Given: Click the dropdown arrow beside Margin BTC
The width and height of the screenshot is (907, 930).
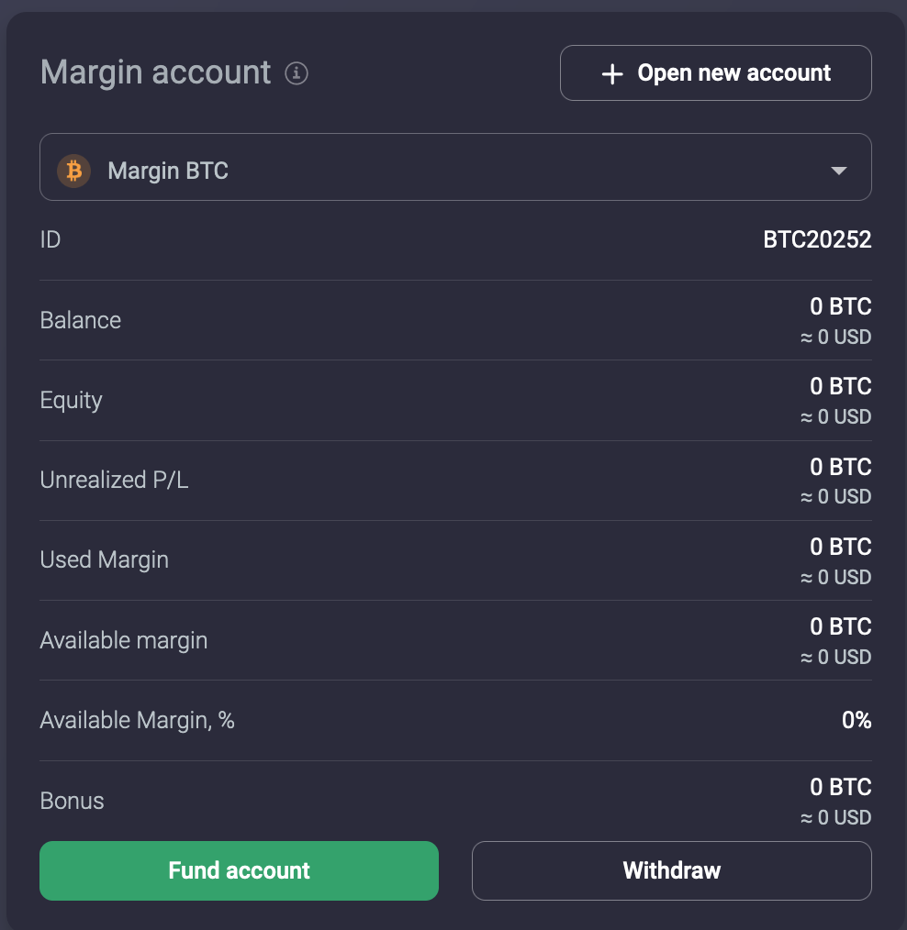Looking at the screenshot, I should click(838, 170).
